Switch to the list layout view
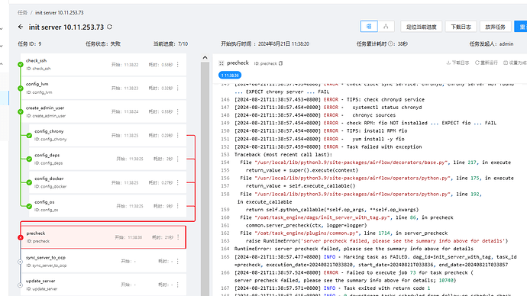 369,27
